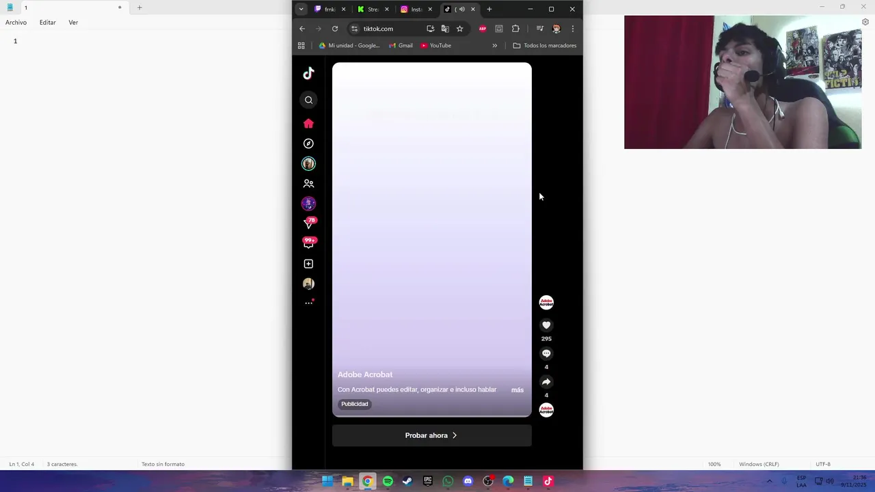Expand caption with más link

tap(517, 390)
